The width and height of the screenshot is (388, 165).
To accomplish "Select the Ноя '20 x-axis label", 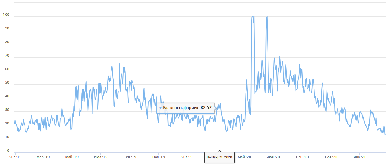I will (x=331, y=157).
